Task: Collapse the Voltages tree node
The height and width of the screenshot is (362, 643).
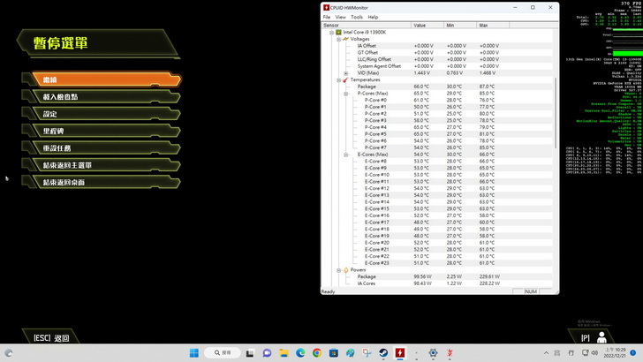Action: (337, 39)
